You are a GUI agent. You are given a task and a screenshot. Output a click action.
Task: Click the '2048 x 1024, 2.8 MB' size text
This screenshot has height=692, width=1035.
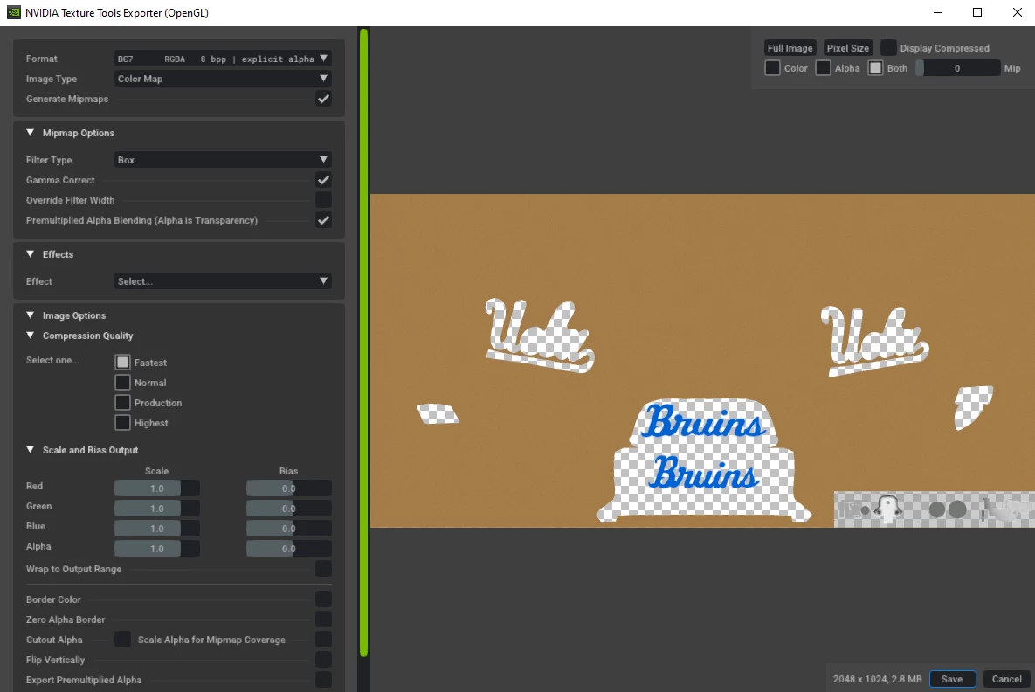(877, 679)
